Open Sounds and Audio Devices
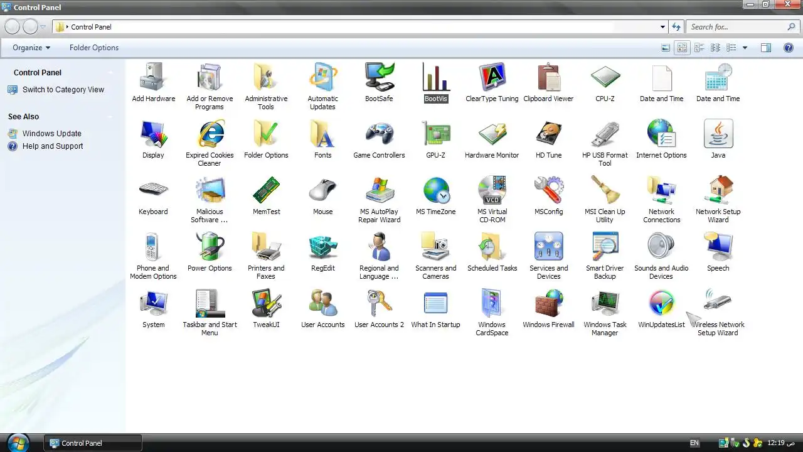 point(661,256)
